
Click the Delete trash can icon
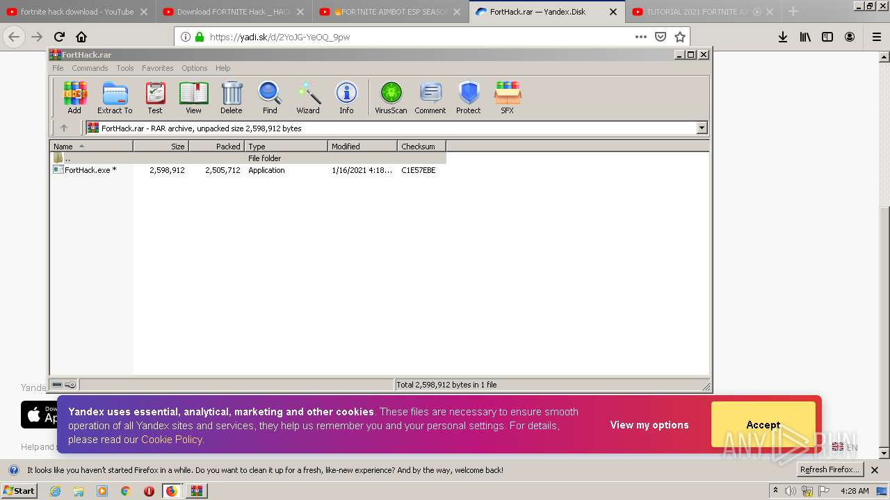pos(232,97)
